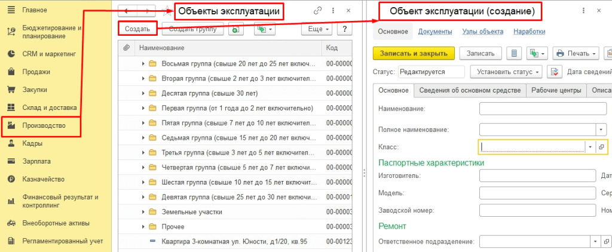Screen dimensions: 612x252
Task: Expand Вторая группа folder
Action: click(143, 78)
